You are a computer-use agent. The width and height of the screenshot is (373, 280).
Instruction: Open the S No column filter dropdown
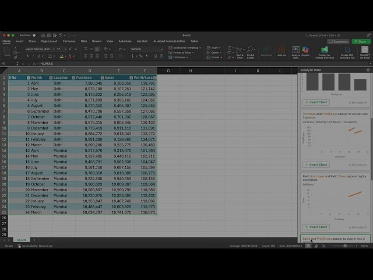pos(29,78)
